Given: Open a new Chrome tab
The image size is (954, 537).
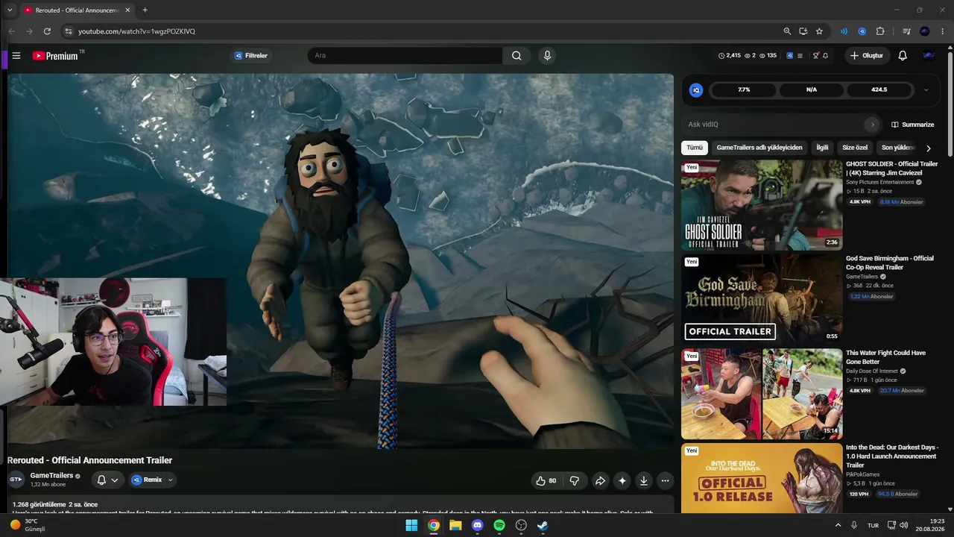Looking at the screenshot, I should (x=145, y=10).
